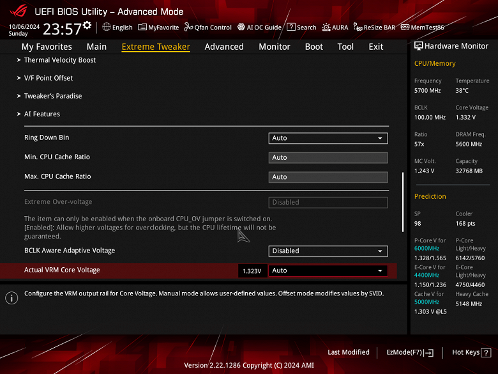The image size is (498, 374).
Task: Click the 4400MHz E-Core text
Action: tap(426, 275)
